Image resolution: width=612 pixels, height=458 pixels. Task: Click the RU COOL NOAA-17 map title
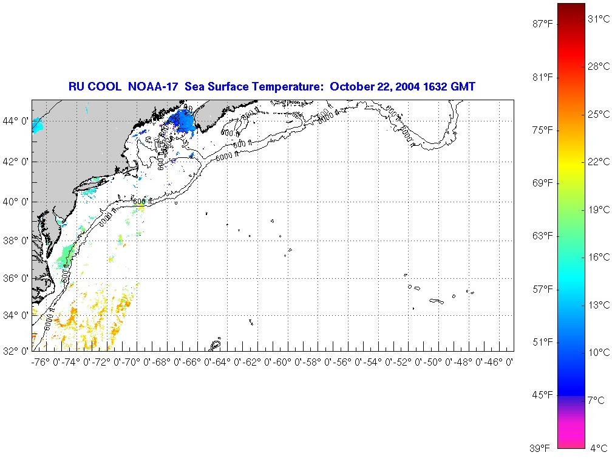tap(271, 86)
